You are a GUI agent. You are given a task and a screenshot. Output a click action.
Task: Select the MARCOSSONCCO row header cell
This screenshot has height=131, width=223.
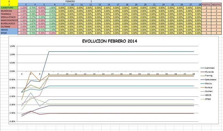pyautogui.click(x=9, y=20)
